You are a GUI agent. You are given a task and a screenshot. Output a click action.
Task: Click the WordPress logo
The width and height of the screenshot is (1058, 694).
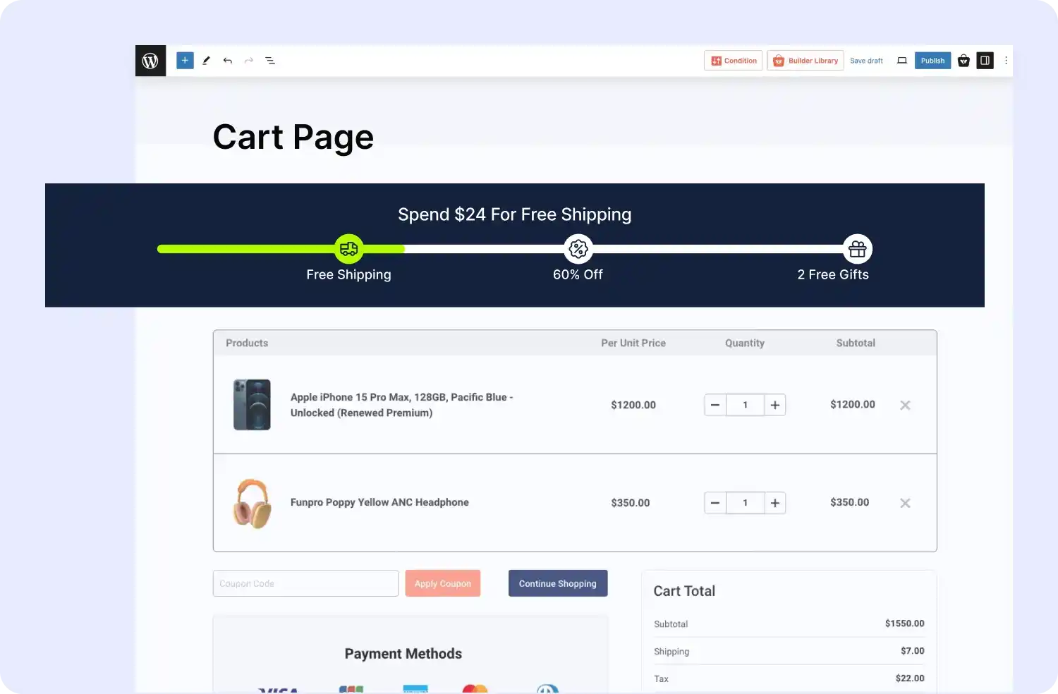coord(150,60)
